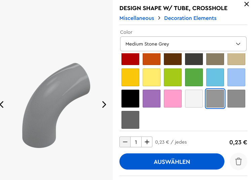The width and height of the screenshot is (252, 180).
Task: Choose the lavender purple swatch
Action: [x=151, y=98]
